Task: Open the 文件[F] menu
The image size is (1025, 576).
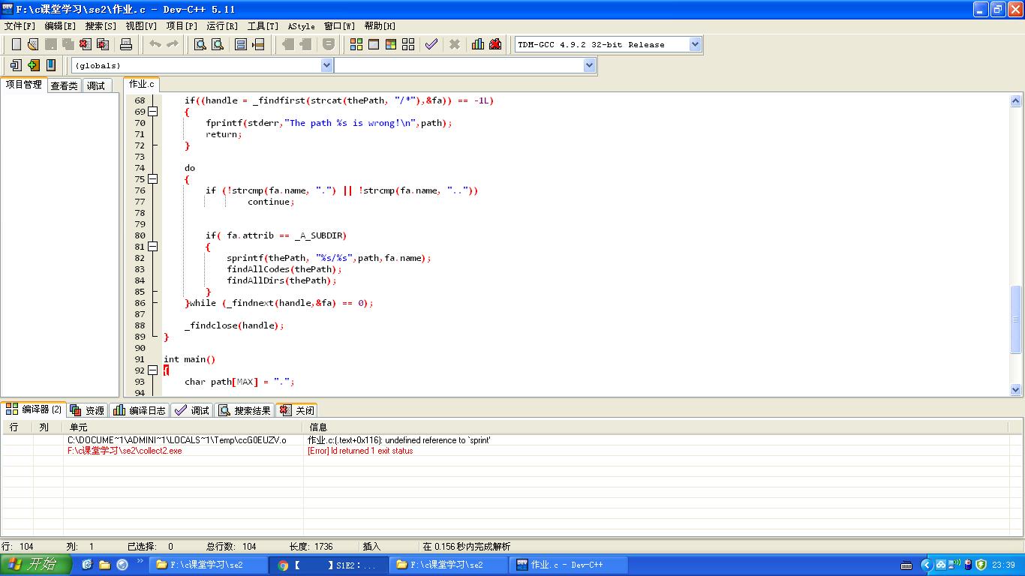Action: pyautogui.click(x=20, y=26)
